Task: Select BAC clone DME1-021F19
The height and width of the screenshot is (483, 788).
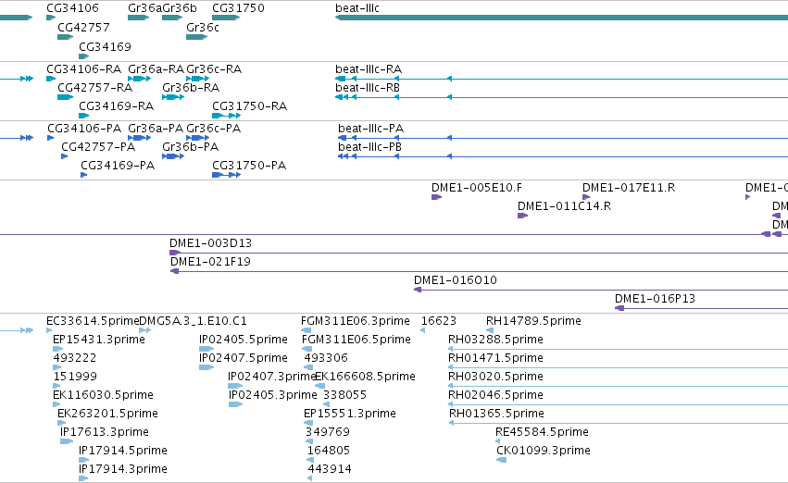Action: pyautogui.click(x=479, y=272)
